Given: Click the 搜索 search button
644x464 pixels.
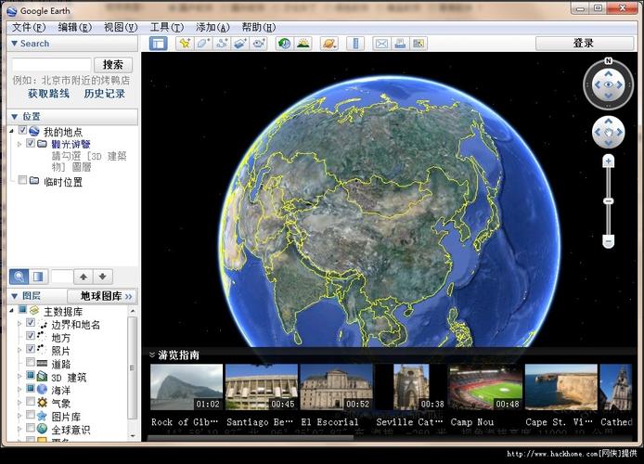Looking at the screenshot, I should tap(113, 64).
